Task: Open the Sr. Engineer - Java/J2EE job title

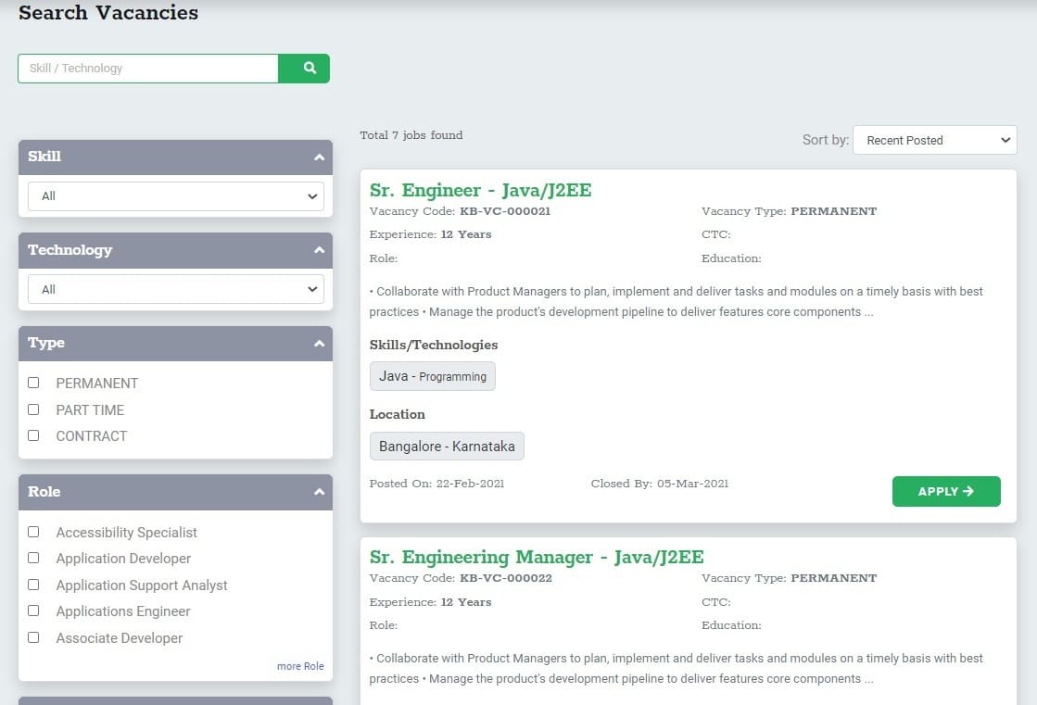Action: point(480,191)
